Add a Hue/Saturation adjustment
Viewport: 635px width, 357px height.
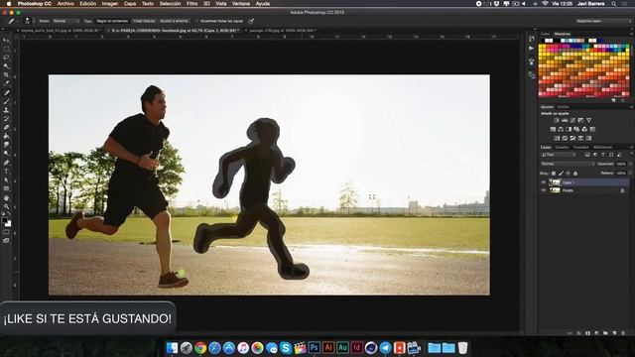(x=553, y=129)
